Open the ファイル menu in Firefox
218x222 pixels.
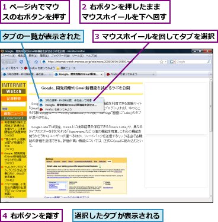click(8, 56)
